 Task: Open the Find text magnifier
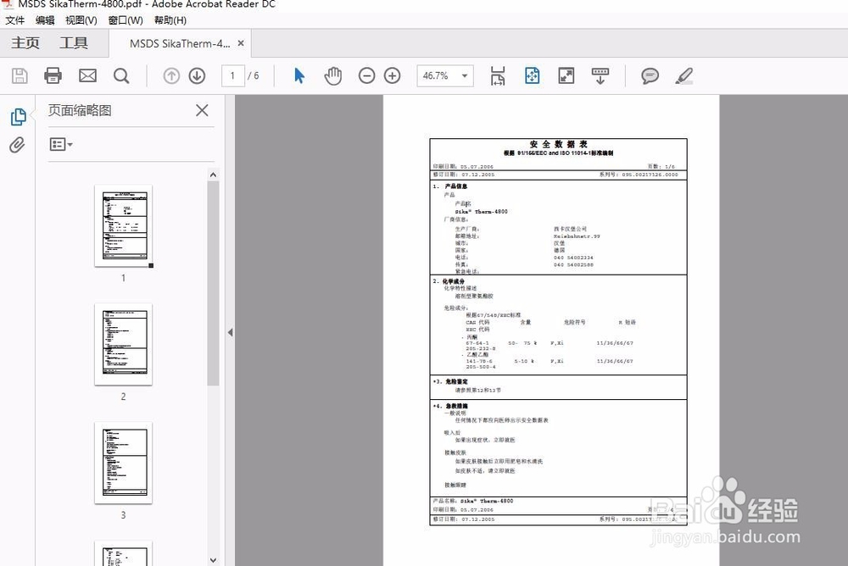click(x=121, y=75)
